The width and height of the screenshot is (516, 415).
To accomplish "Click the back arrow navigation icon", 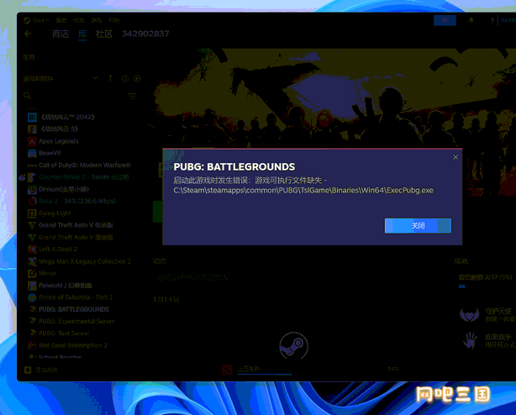I will coord(28,34).
